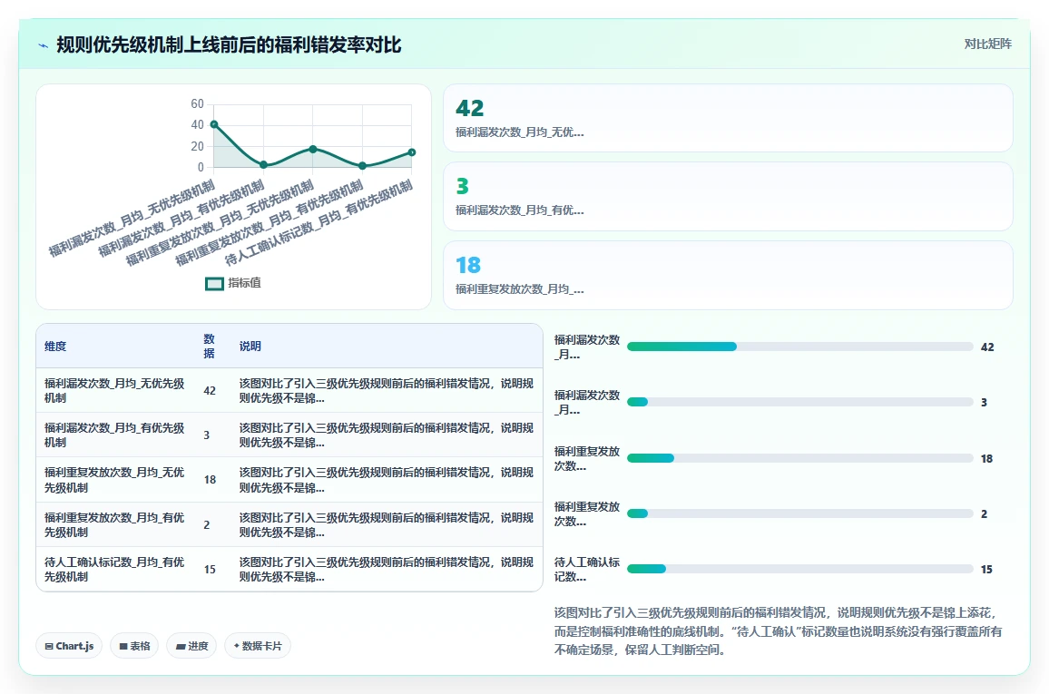
Task: Select the data card showing 18
Action: coord(728,276)
